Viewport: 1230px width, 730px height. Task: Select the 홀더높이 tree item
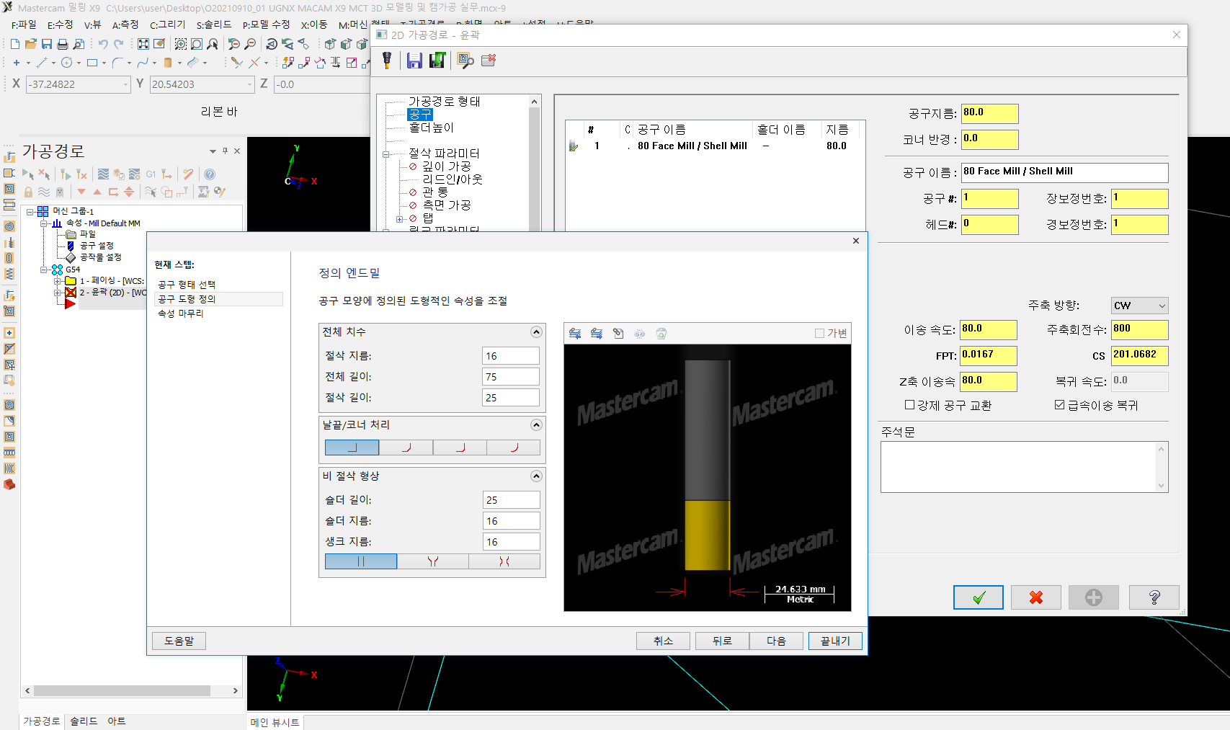tap(431, 128)
